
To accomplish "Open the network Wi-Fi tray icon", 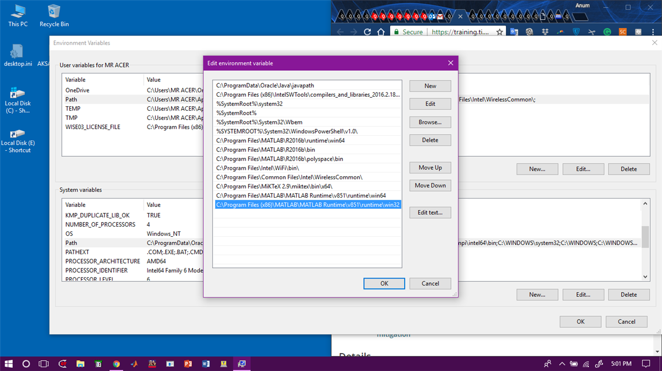I will [x=586, y=364].
